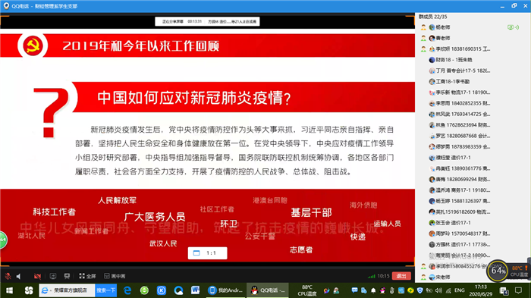Open the whiteboard presentation icon
This screenshot has width=531, height=298.
click(67, 276)
